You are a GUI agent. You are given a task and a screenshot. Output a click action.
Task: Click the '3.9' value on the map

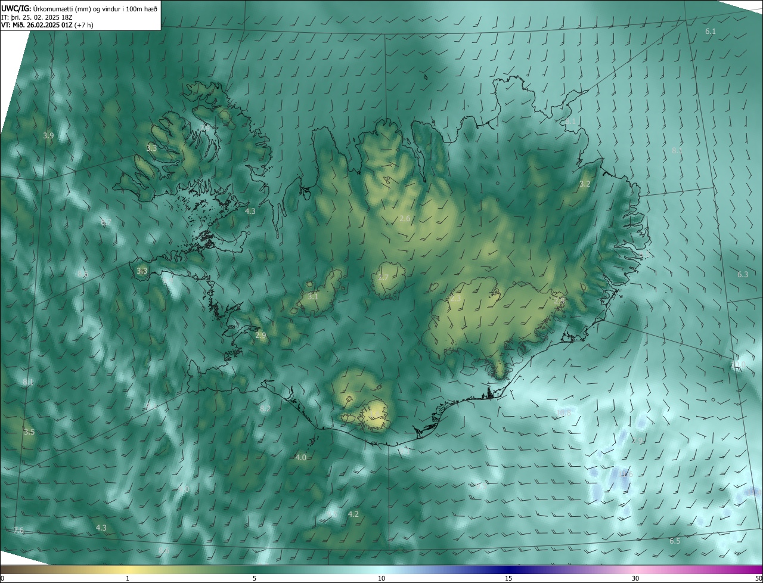click(48, 136)
